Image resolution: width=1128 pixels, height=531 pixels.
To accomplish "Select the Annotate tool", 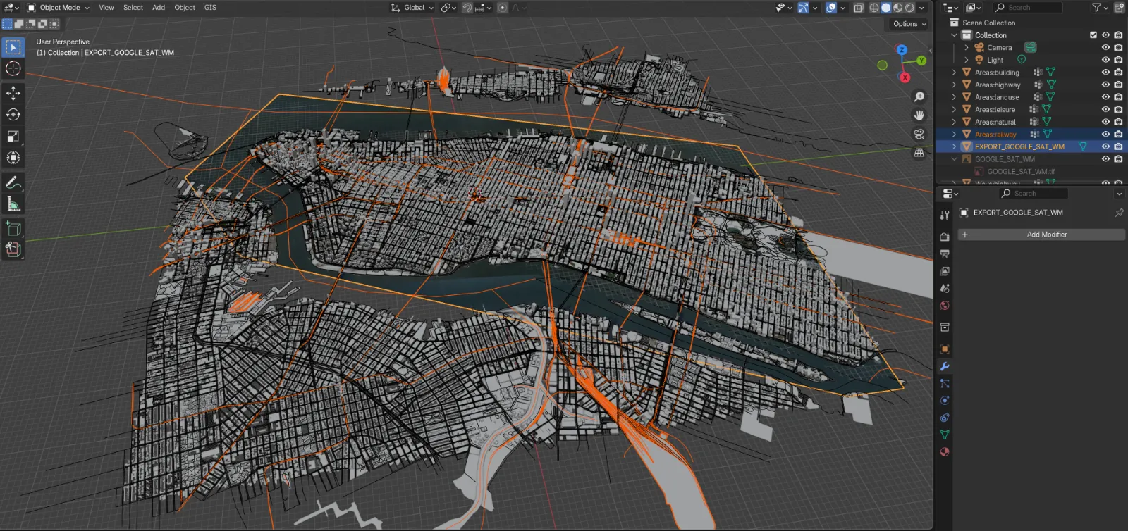I will pos(13,182).
